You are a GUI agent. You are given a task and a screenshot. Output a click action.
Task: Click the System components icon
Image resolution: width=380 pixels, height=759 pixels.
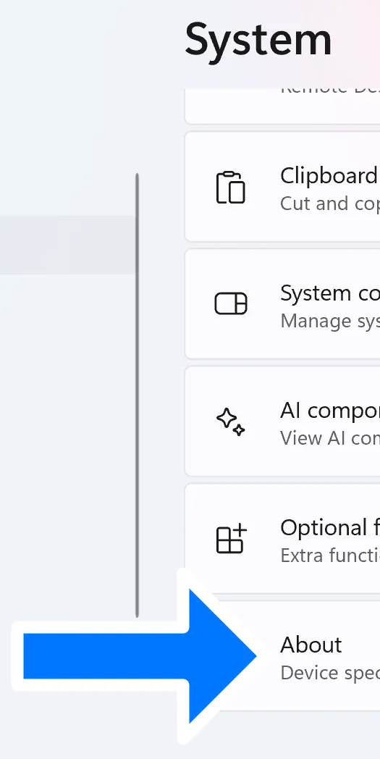[x=231, y=304]
